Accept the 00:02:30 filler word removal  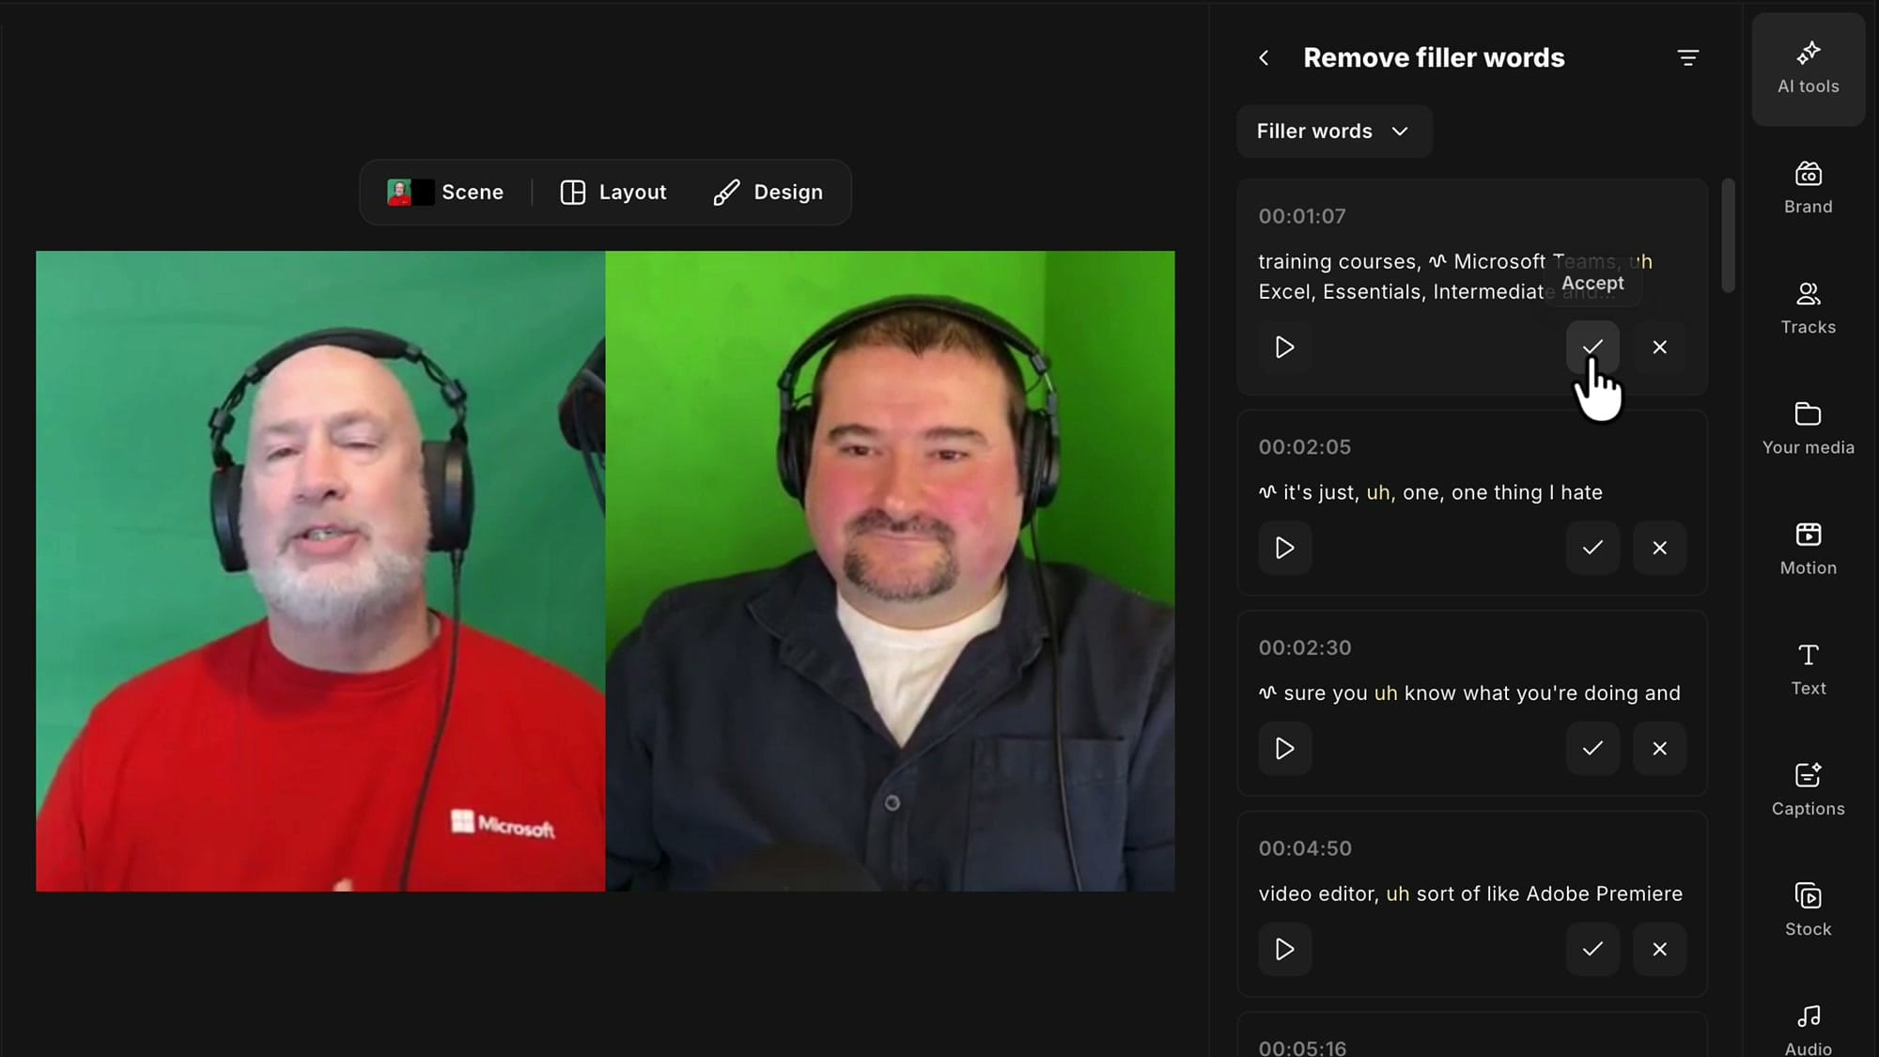click(x=1592, y=749)
